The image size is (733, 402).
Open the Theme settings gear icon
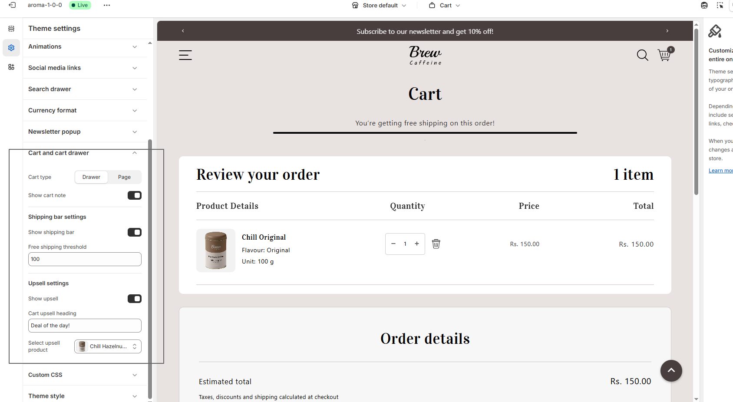pyautogui.click(x=11, y=48)
